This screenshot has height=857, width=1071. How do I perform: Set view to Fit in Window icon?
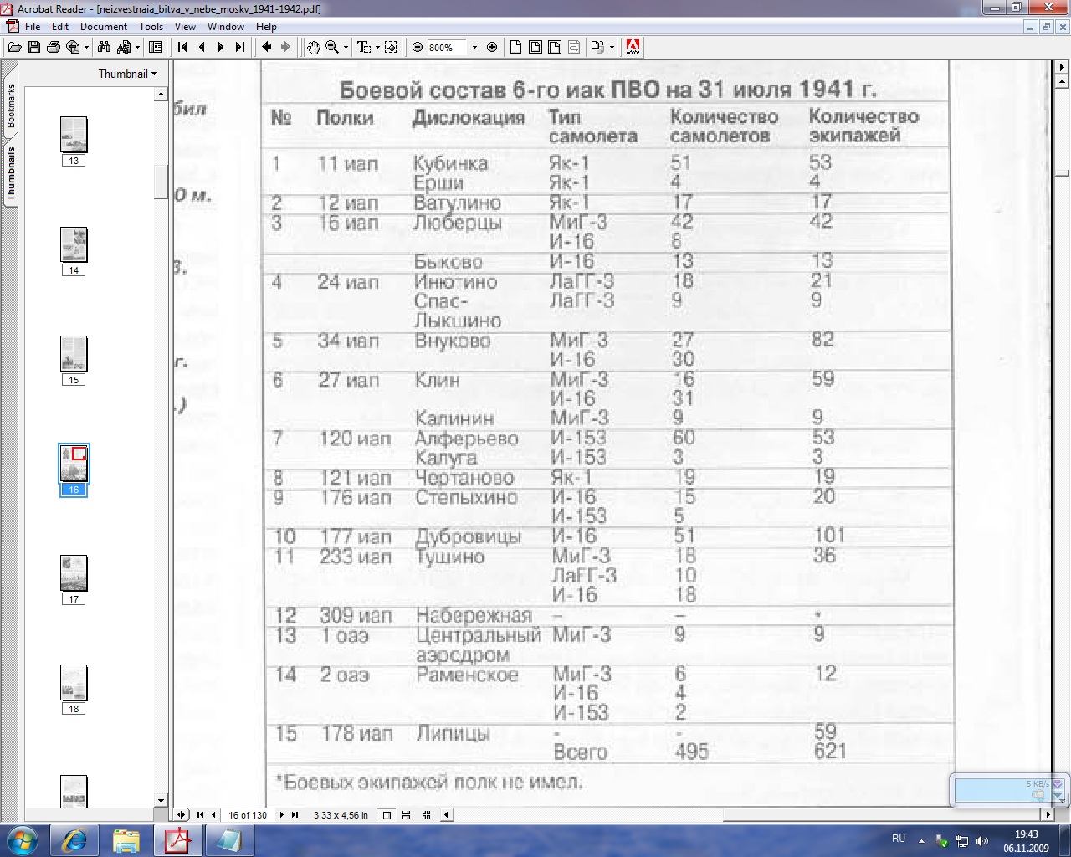(x=535, y=48)
